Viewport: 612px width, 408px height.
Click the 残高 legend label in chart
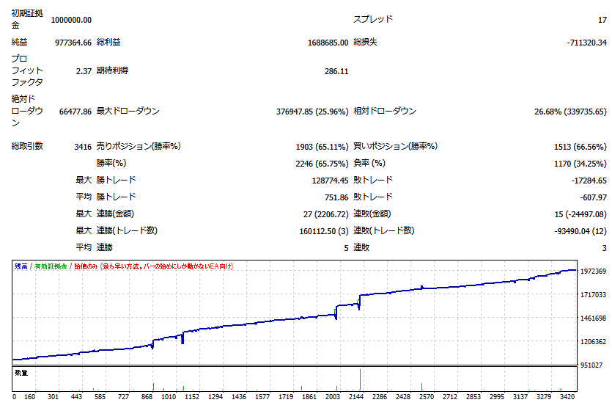(x=21, y=266)
